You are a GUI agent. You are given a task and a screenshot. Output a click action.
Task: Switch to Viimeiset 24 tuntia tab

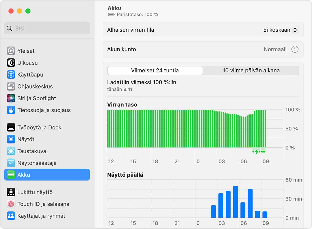coord(155,70)
